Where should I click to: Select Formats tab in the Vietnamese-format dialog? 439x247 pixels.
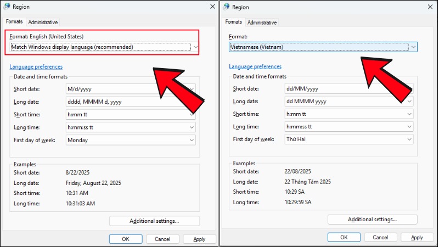click(x=233, y=22)
